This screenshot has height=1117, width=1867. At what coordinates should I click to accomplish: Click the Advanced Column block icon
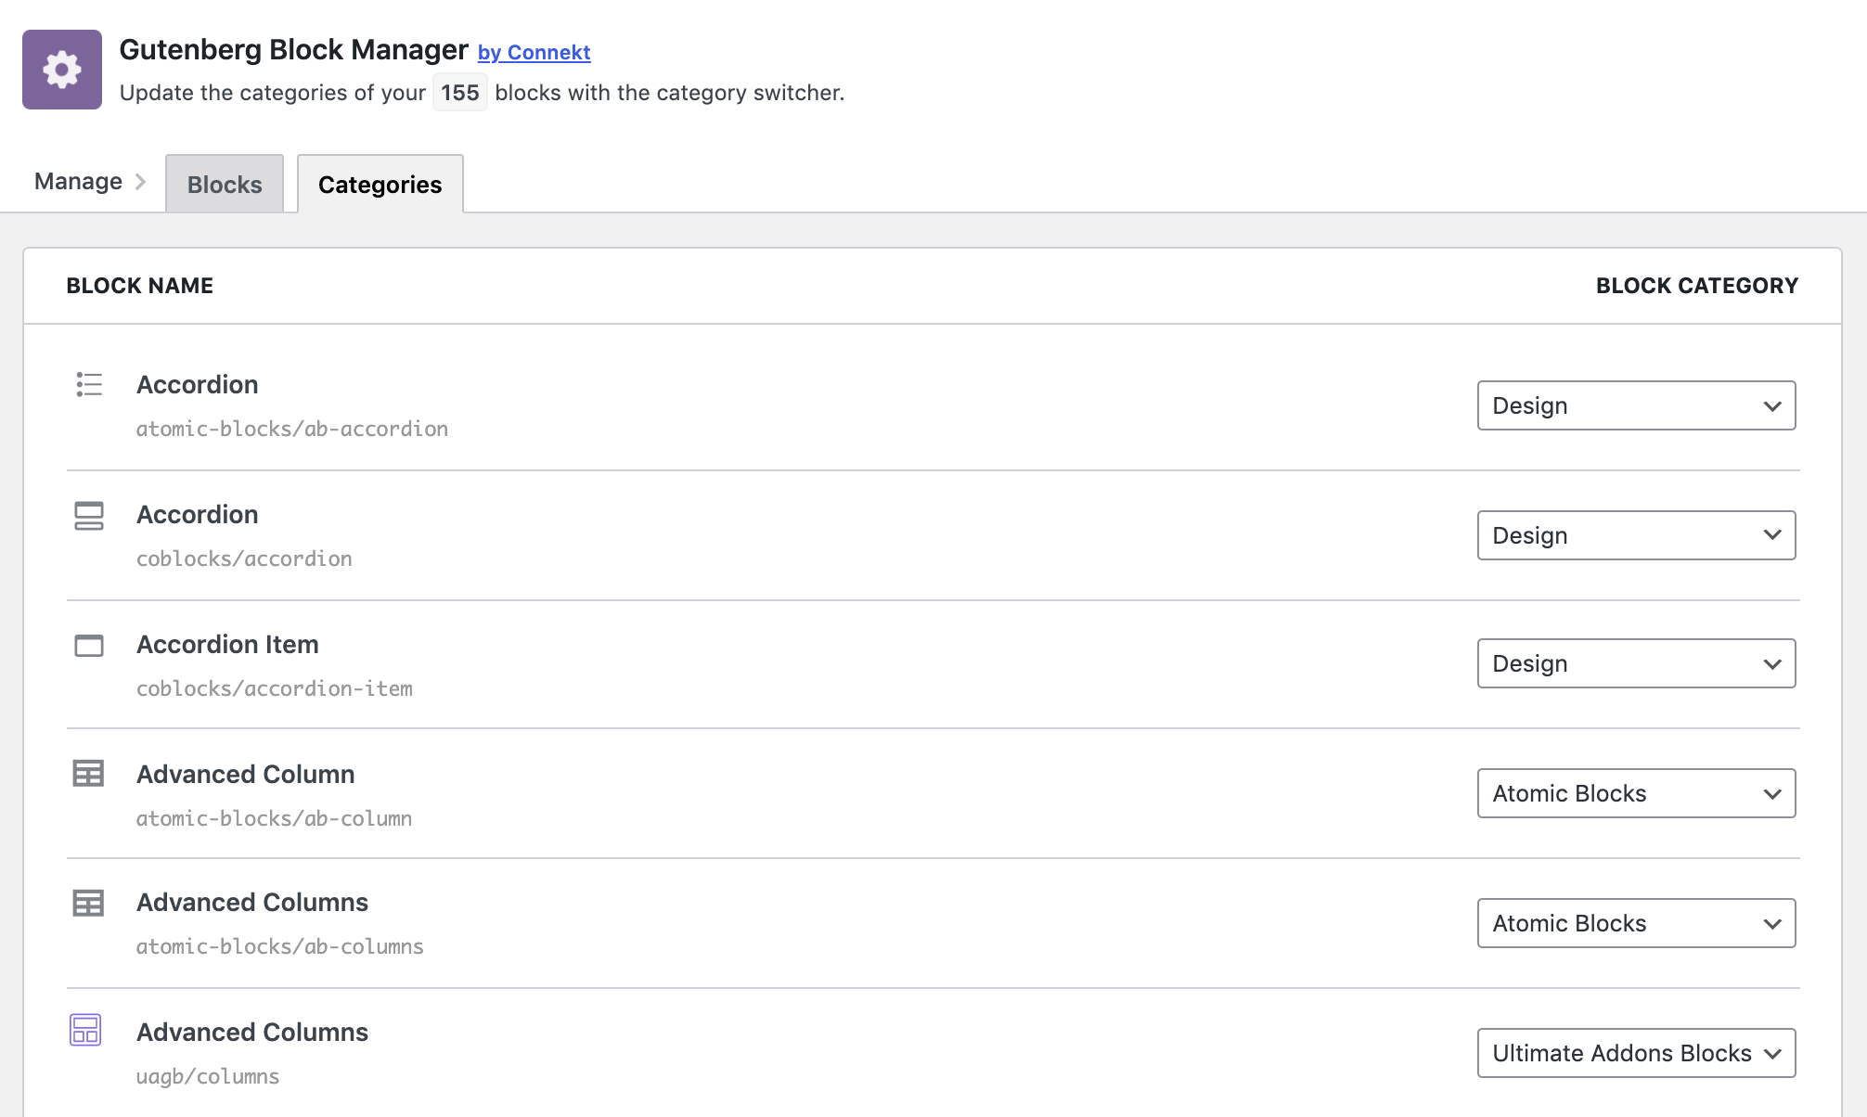pos(89,773)
